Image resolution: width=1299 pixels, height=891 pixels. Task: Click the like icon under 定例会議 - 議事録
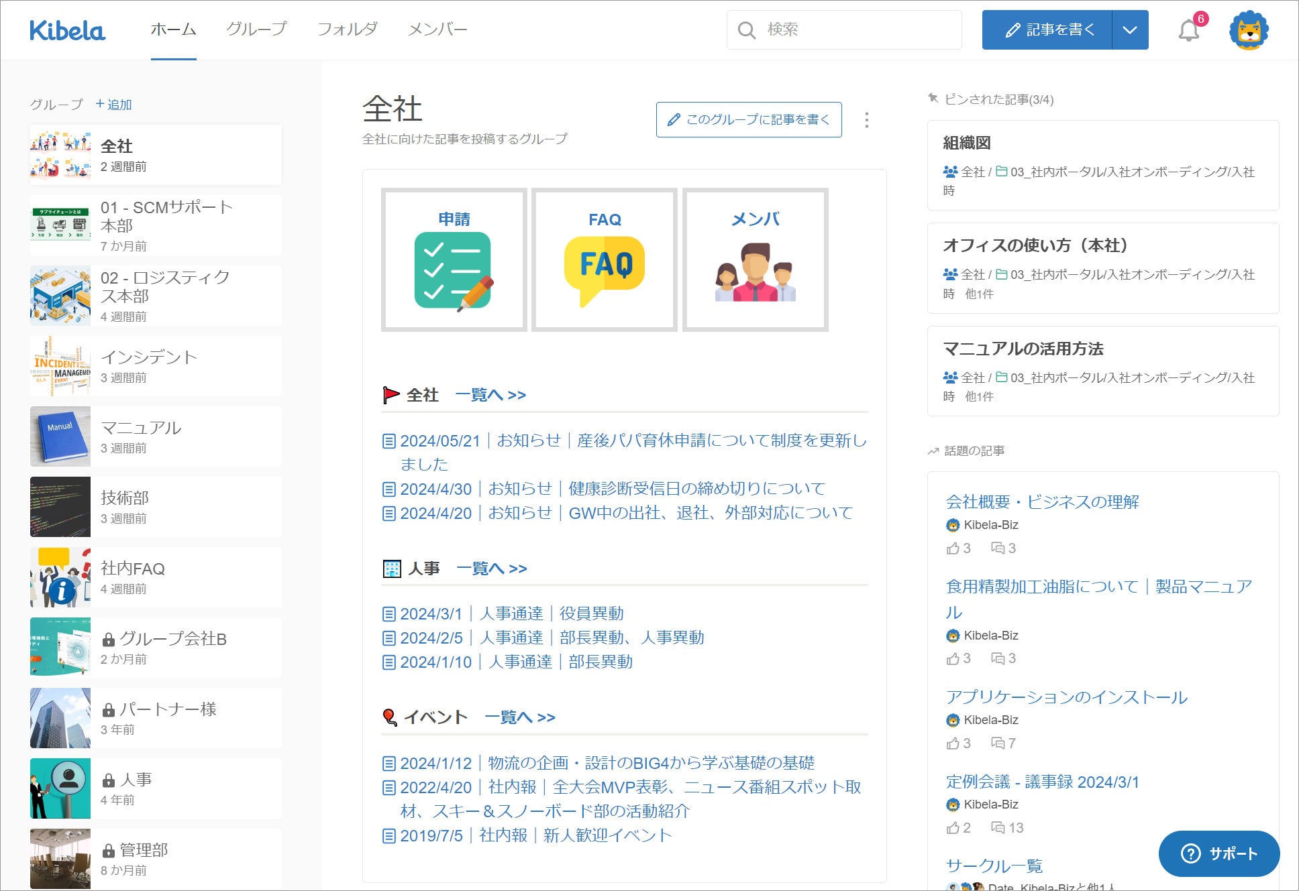[x=953, y=828]
